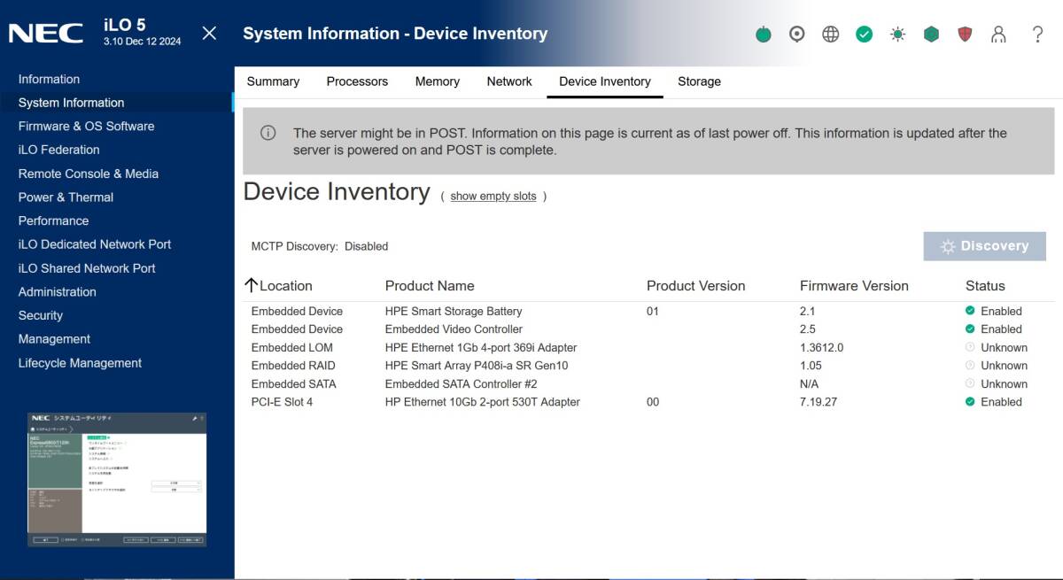Click the green power status icon
The image size is (1063, 580).
click(x=764, y=35)
